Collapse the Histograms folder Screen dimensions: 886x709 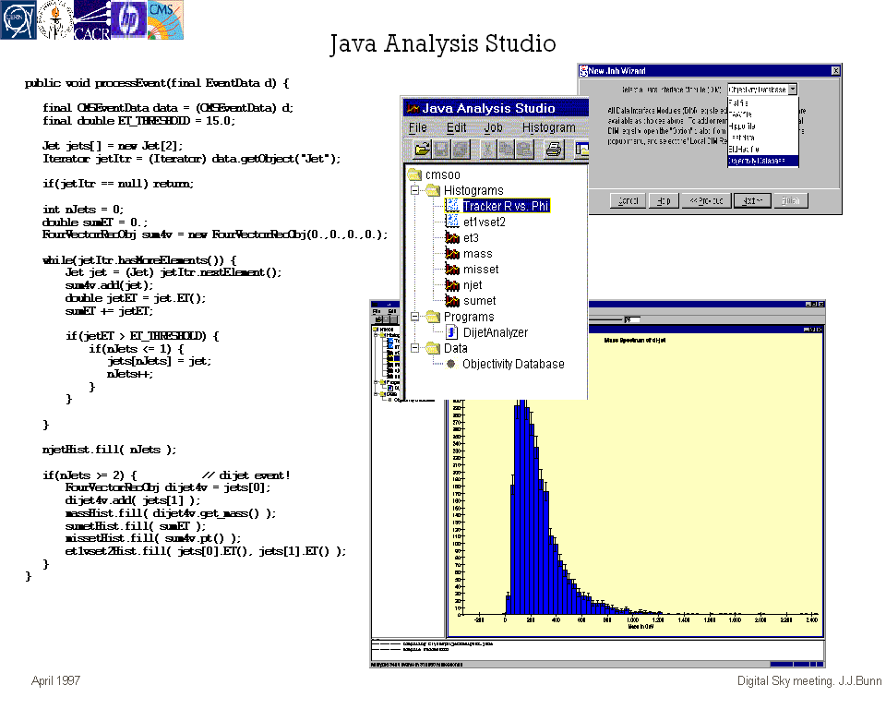pyautogui.click(x=414, y=191)
